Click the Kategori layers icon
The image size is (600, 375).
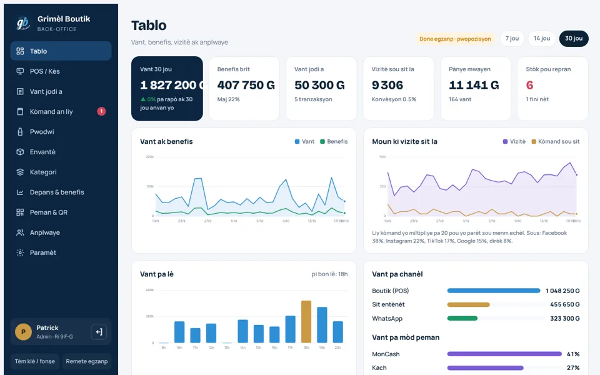tap(20, 172)
